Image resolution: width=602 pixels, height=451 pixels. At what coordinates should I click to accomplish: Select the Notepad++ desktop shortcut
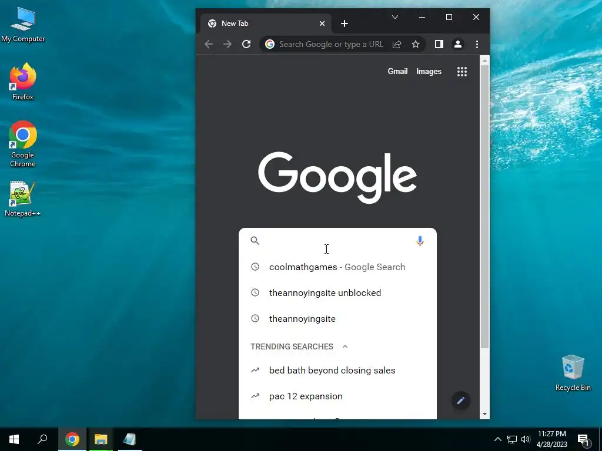23,199
